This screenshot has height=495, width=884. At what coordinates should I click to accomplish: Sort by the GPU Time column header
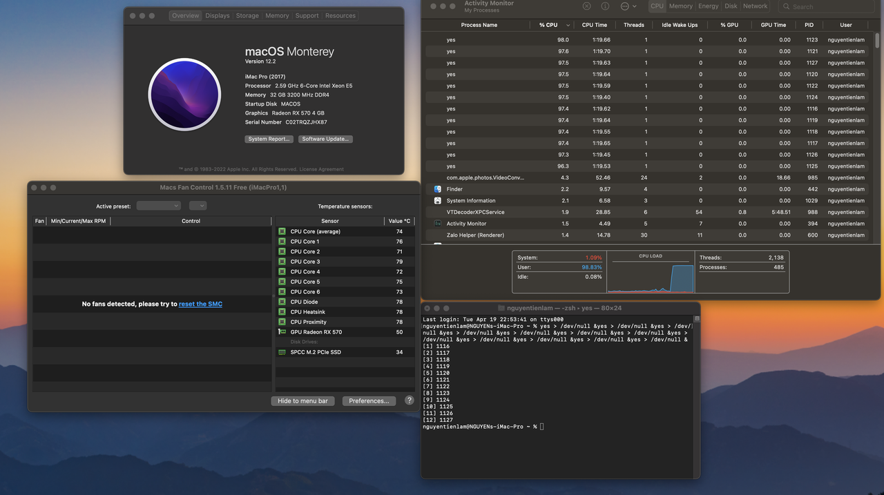coord(773,25)
